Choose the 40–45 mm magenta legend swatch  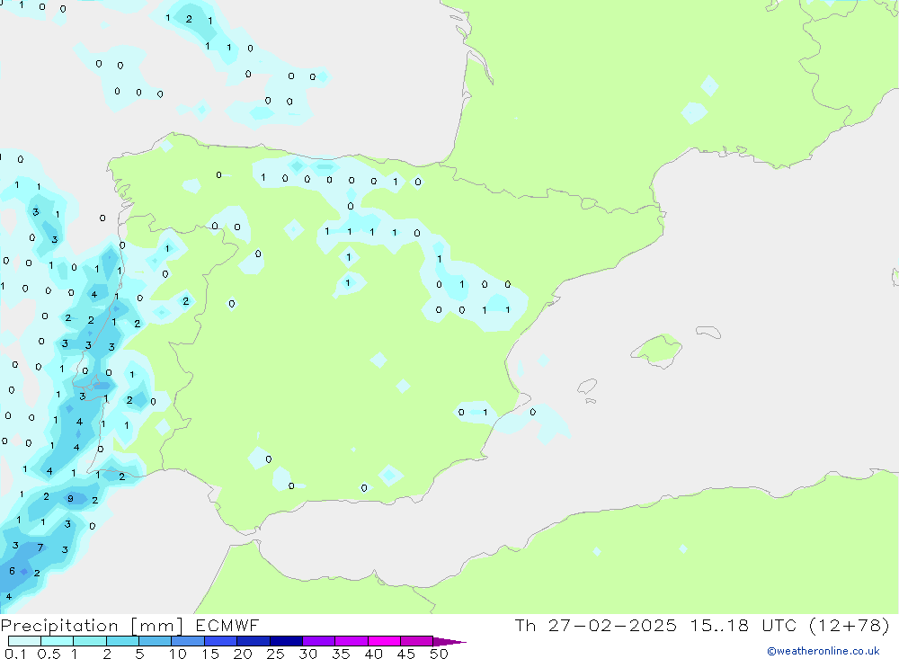[384, 641]
